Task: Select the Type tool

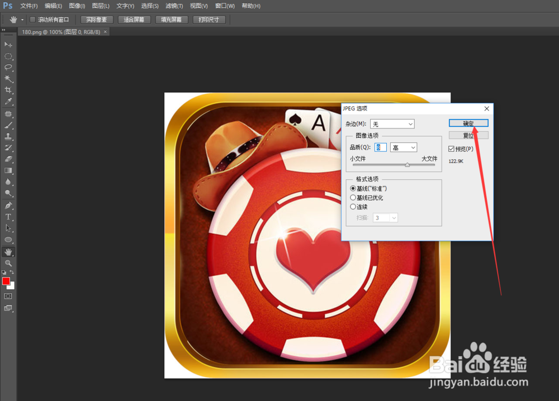Action: click(8, 217)
